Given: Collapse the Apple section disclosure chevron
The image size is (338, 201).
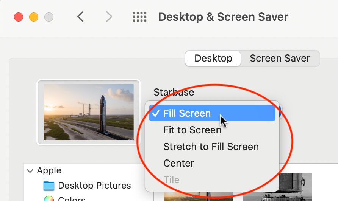Looking at the screenshot, I should coord(30,171).
